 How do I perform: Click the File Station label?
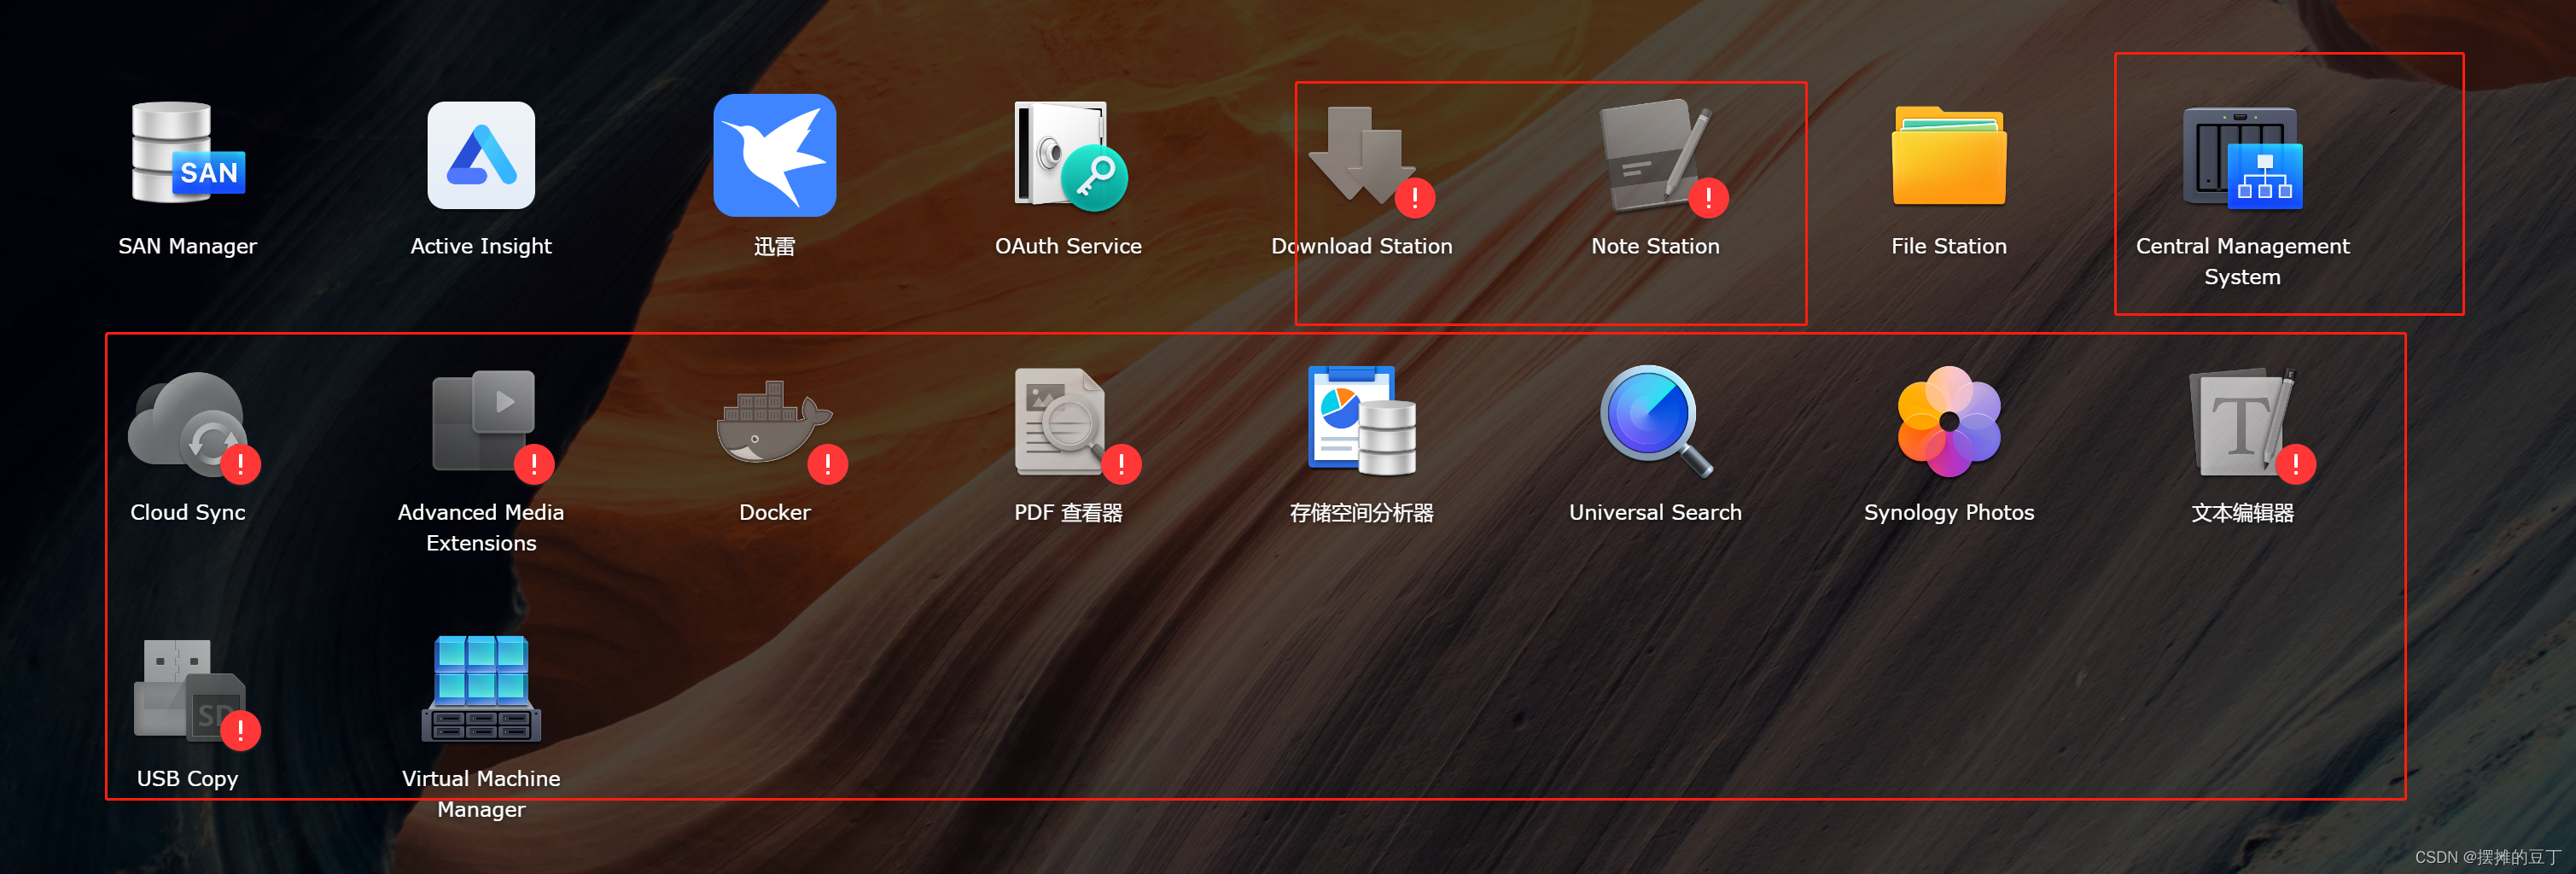click(x=1949, y=246)
